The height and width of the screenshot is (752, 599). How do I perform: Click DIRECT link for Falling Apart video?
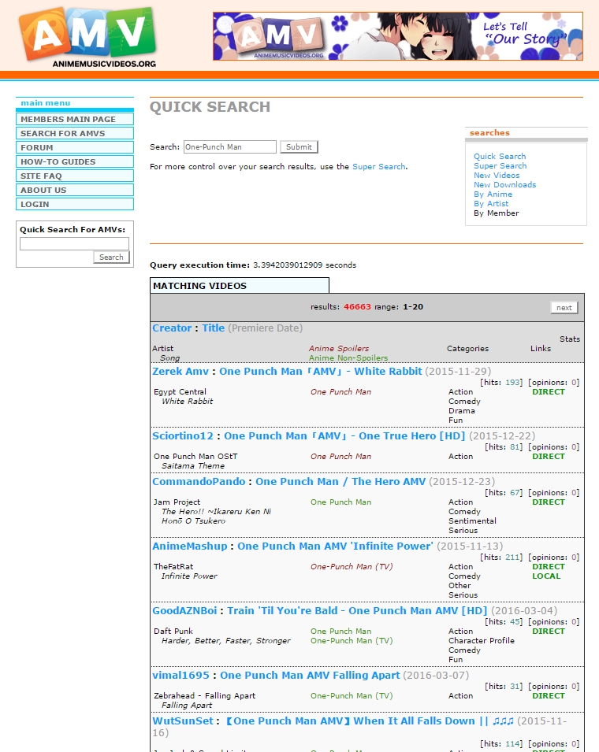point(548,696)
